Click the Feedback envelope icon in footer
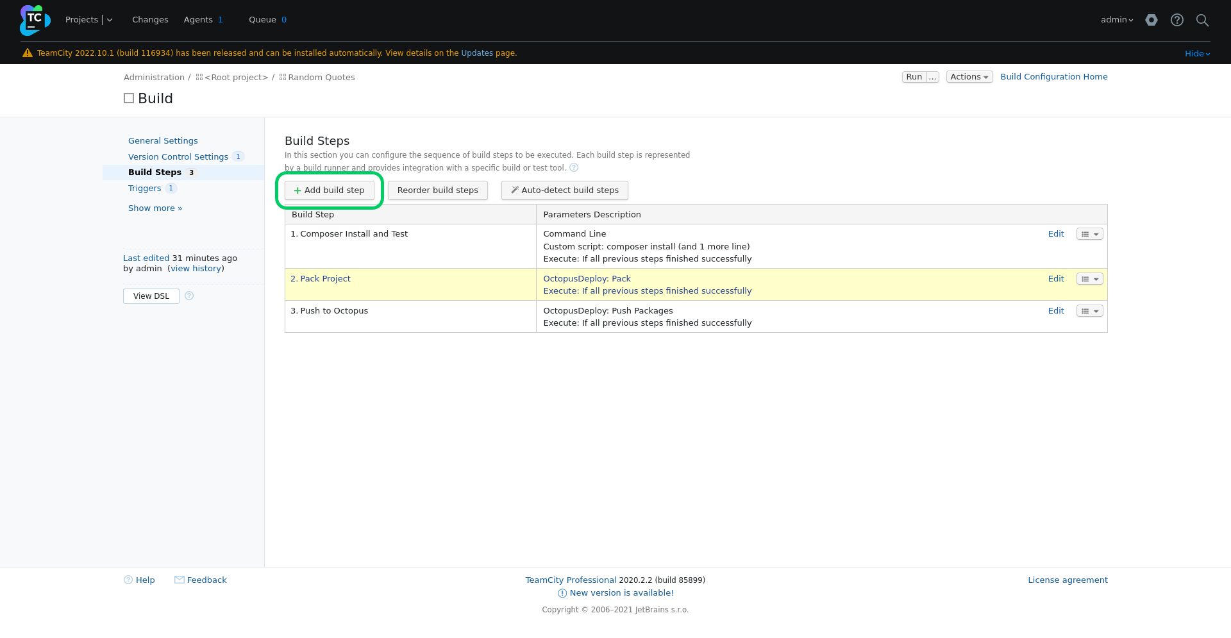This screenshot has width=1231, height=638. tap(180, 580)
